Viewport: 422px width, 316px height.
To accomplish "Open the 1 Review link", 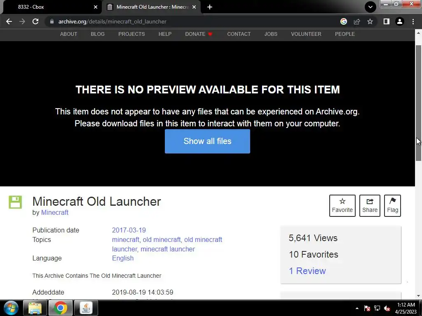I will click(x=307, y=271).
